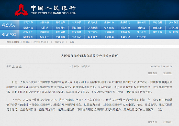
Task: Go to 报刊年鉴 section
Action: point(174,32)
